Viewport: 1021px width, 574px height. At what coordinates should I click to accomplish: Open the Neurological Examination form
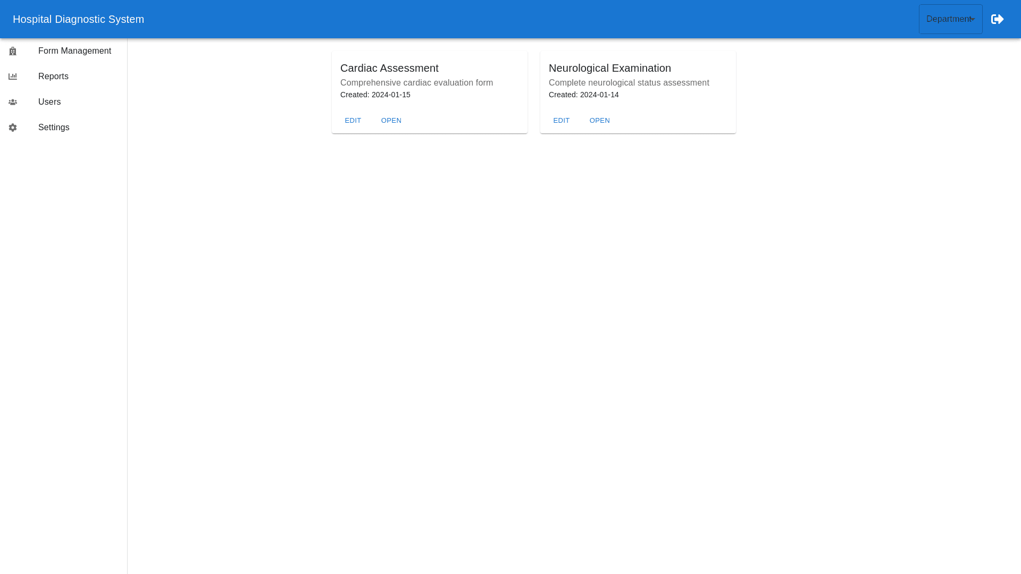(600, 121)
